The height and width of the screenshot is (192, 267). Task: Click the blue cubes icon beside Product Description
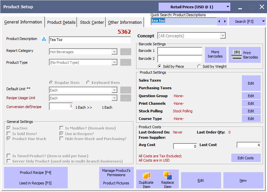tap(44, 39)
